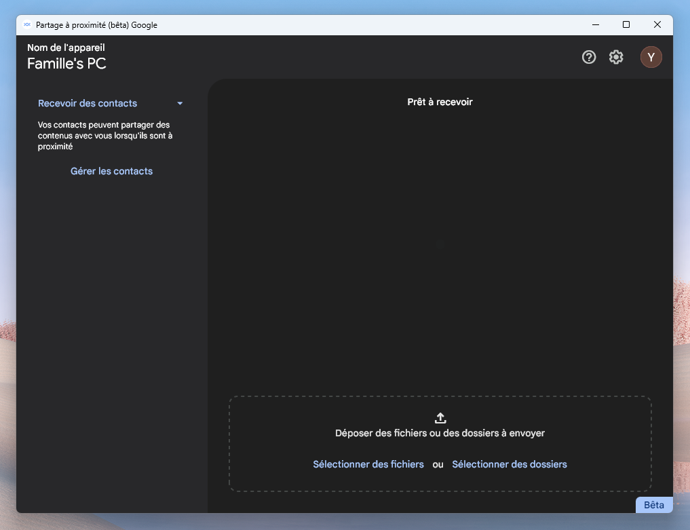Maximize the Partage à proximité window
The image size is (690, 530).
click(x=626, y=25)
